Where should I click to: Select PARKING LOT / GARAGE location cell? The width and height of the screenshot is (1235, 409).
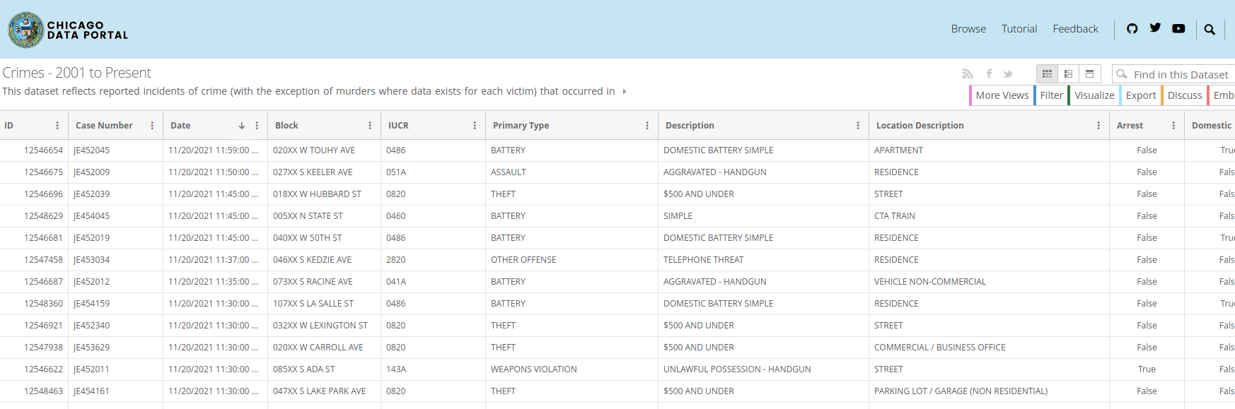pyautogui.click(x=989, y=391)
